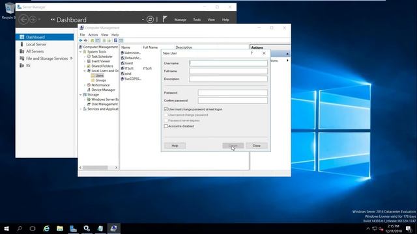This screenshot has height=234, width=417.
Task: Click the blue Help icon in Computer Management toolbar
Action: [115, 40]
